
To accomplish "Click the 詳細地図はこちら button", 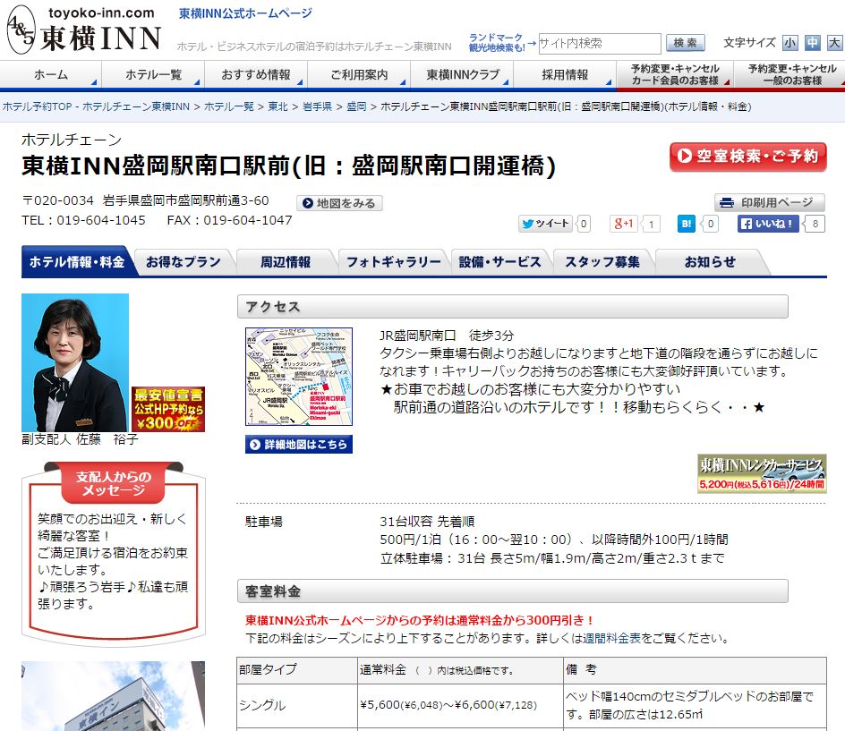I will coord(299,445).
